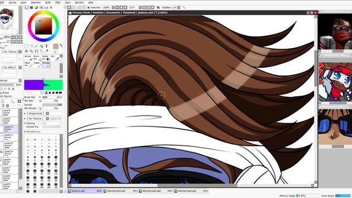
Task: Switch to jackeryc.sai2 document tab
Action: coord(85,191)
